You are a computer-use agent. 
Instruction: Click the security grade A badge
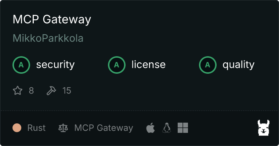click(21, 65)
